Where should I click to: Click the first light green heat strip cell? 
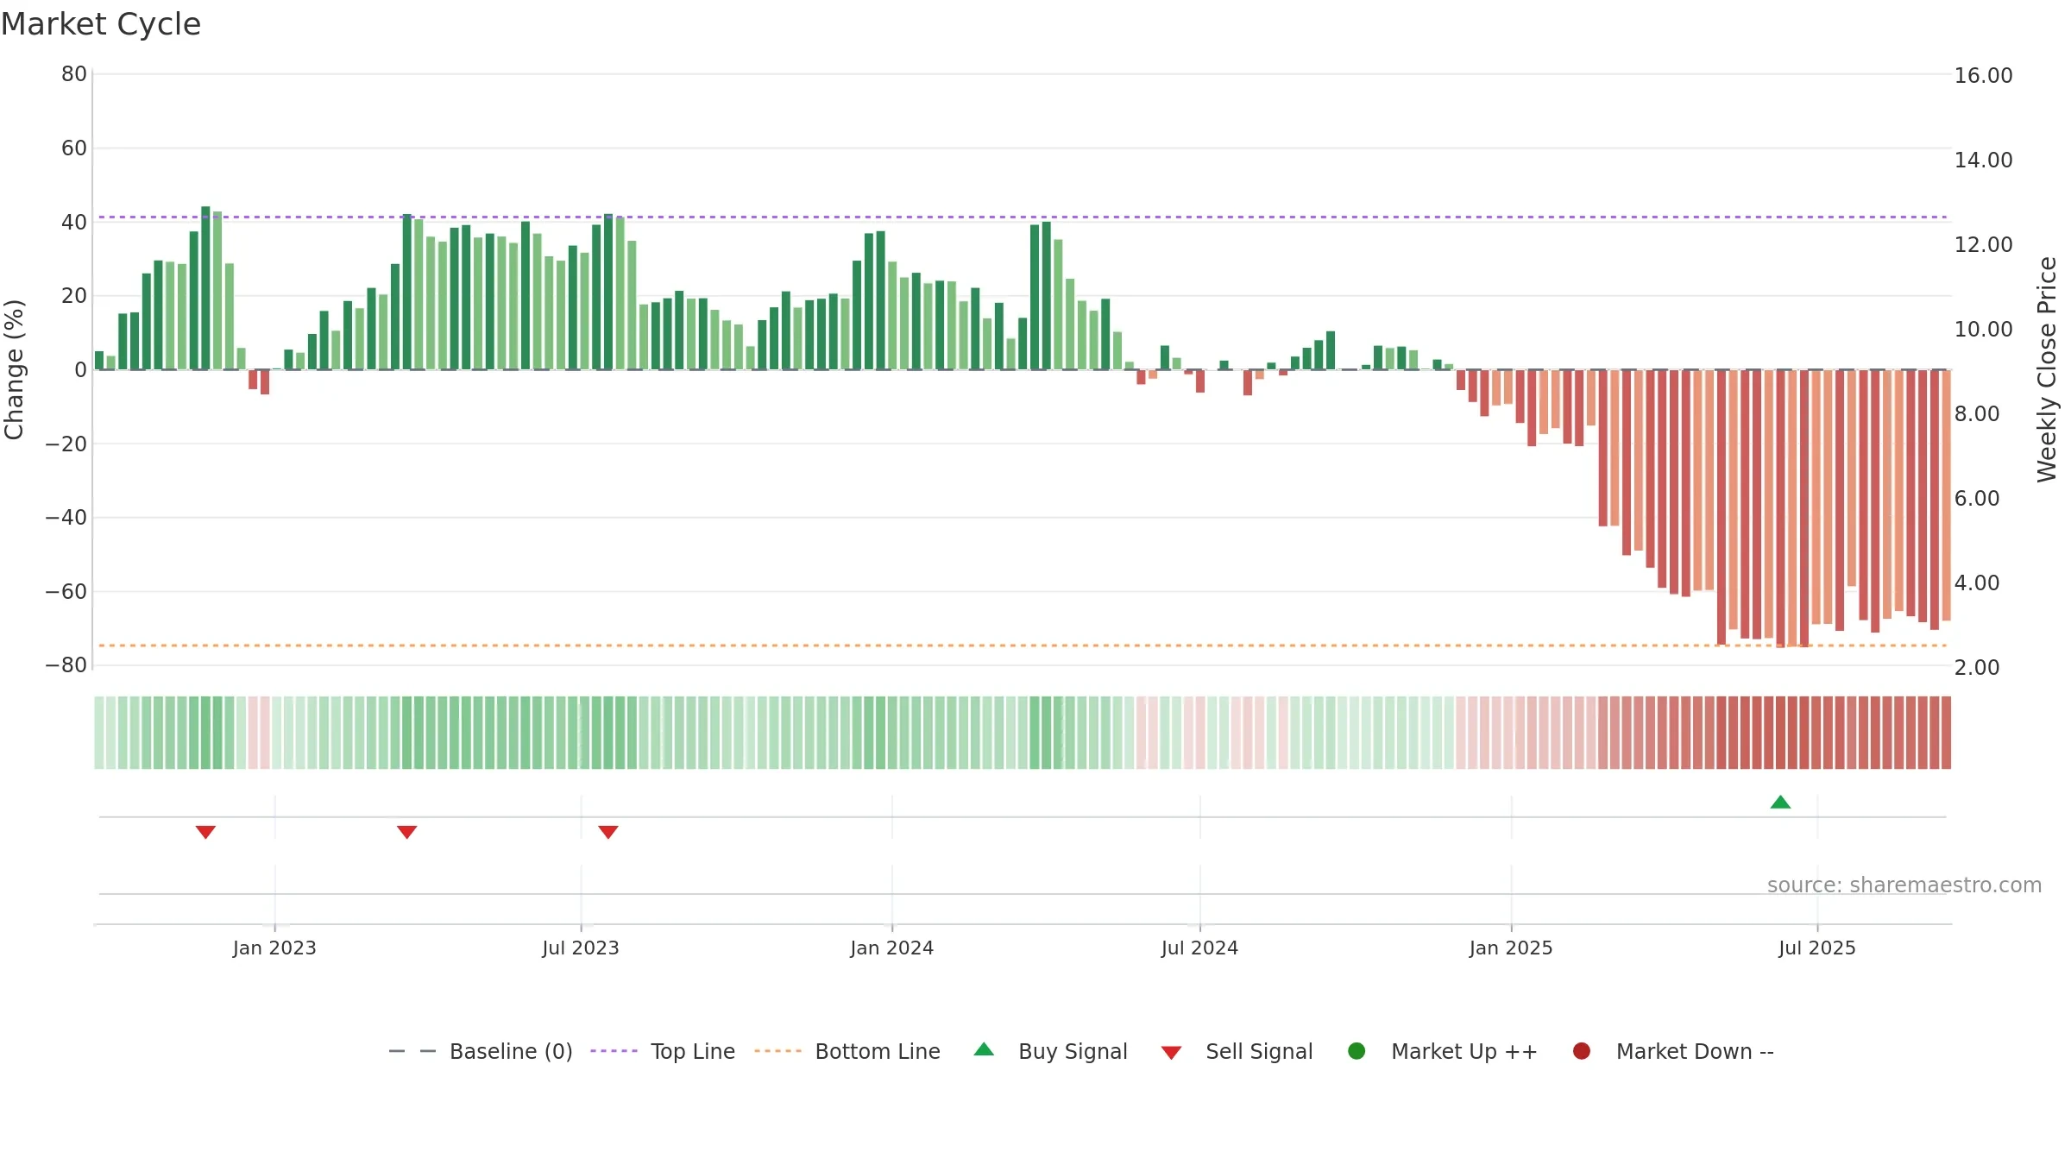point(99,733)
